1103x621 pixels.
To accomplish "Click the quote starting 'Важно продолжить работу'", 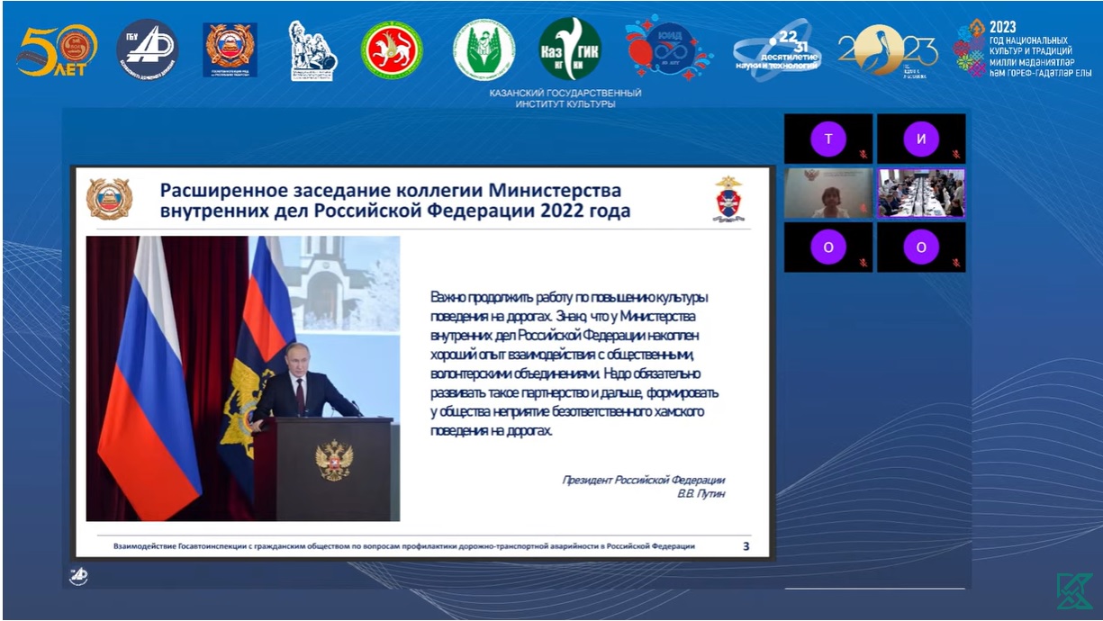I will point(574,364).
